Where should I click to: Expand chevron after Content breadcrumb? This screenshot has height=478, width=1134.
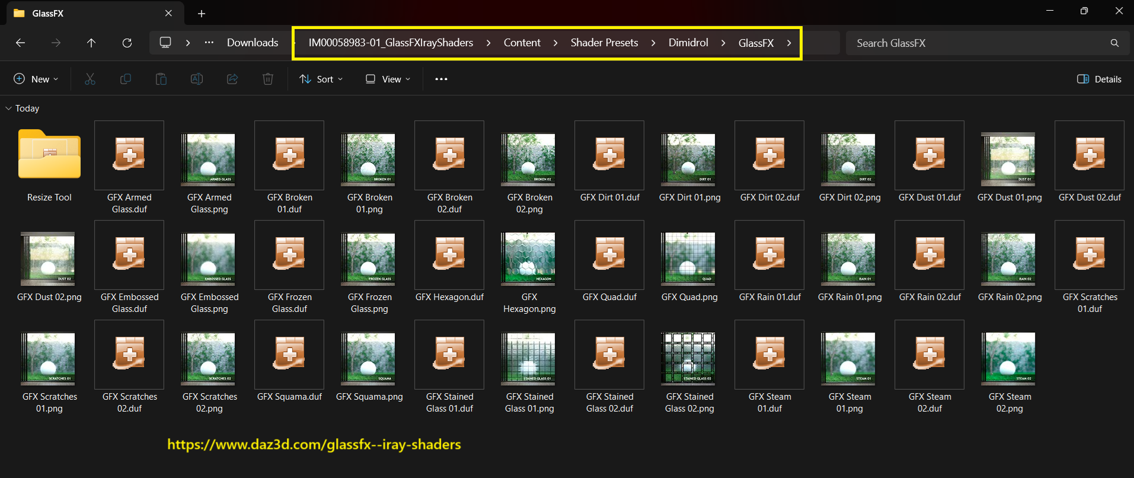[x=555, y=43]
